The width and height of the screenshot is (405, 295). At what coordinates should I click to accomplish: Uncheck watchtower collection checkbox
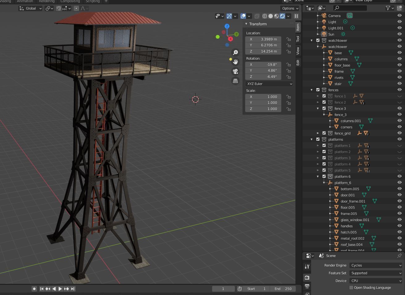point(318,40)
